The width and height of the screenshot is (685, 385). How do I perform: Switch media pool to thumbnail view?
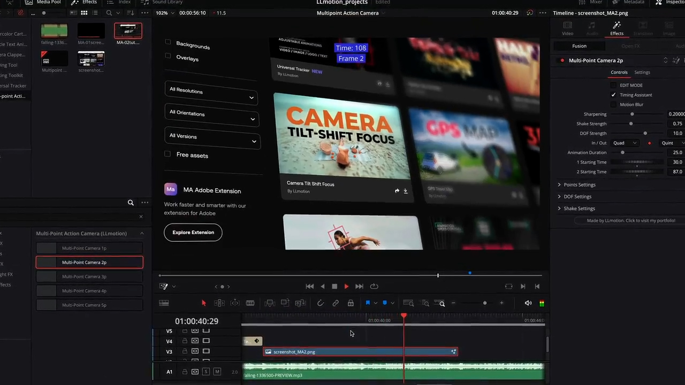pyautogui.click(x=84, y=13)
